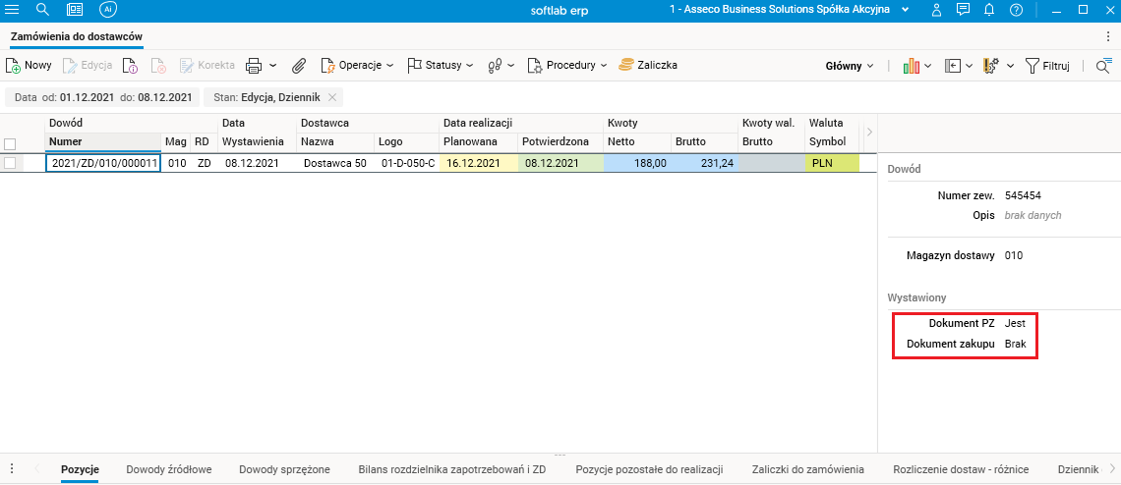The image size is (1121, 485).
Task: Select cell 2021/ZD/010/000011
Action: point(103,163)
